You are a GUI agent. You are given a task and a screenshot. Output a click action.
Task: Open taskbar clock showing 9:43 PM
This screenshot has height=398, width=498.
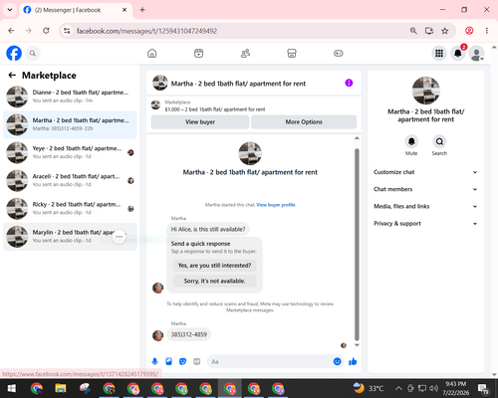[x=455, y=388]
